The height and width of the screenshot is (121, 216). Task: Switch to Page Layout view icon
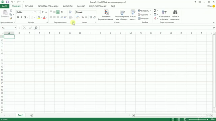179,120
